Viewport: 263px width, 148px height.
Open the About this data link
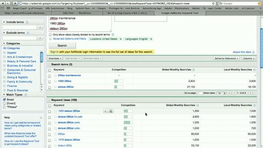(242, 52)
